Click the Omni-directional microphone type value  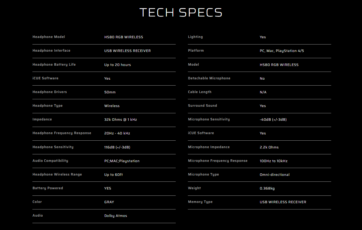(x=274, y=175)
